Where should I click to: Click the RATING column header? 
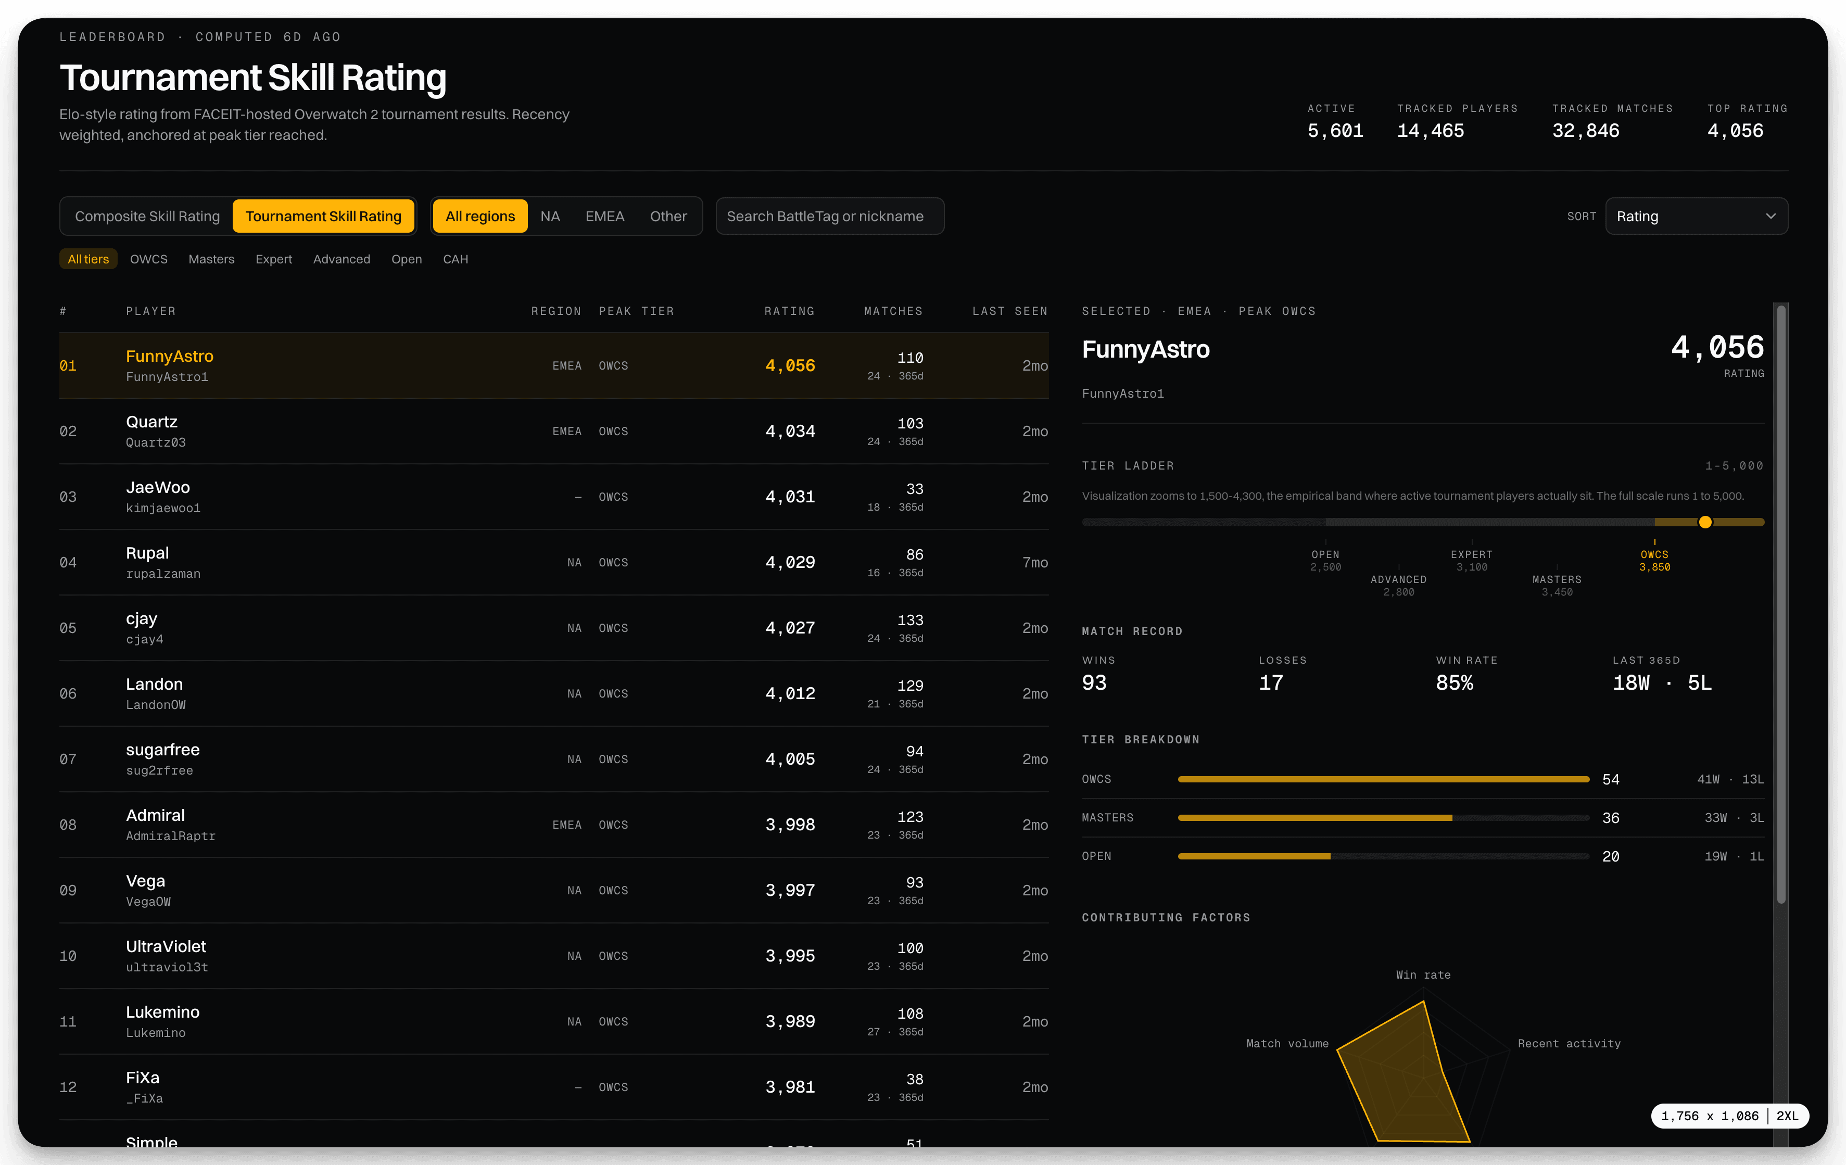pyautogui.click(x=789, y=311)
